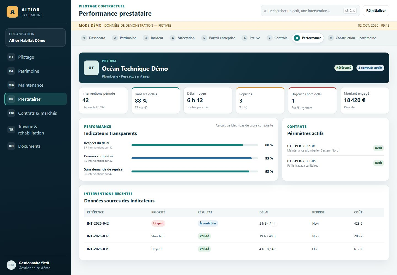Click the Référencé badge
Screen dimensions: 397x275
click(344, 68)
